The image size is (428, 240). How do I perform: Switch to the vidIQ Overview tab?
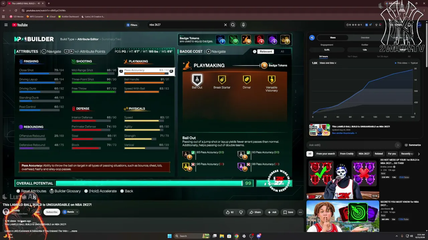(365, 38)
